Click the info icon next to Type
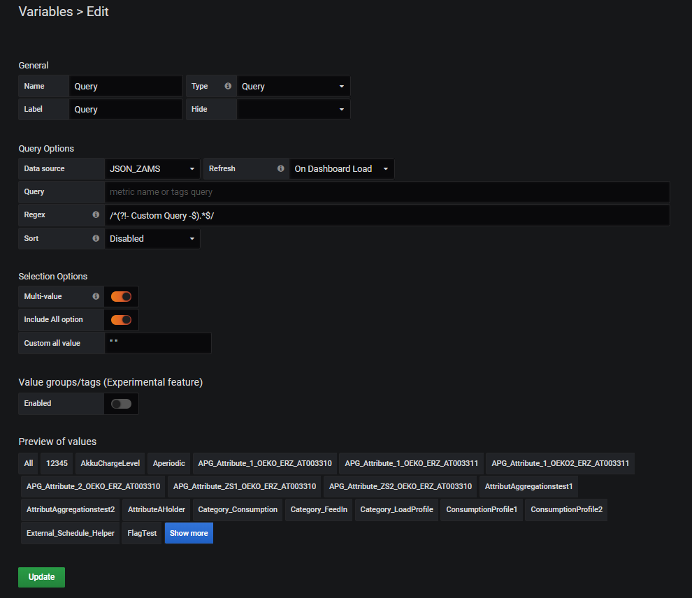 228,87
